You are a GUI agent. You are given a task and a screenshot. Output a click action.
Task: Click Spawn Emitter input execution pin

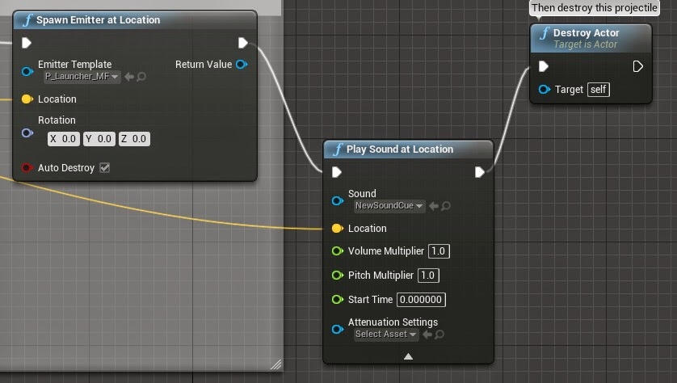(27, 43)
